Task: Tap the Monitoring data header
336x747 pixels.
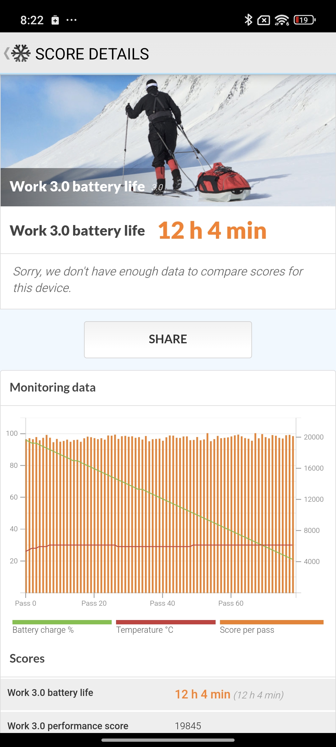Action: pyautogui.click(x=53, y=388)
